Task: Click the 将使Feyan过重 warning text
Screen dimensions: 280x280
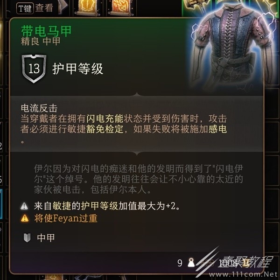Action: (66, 218)
